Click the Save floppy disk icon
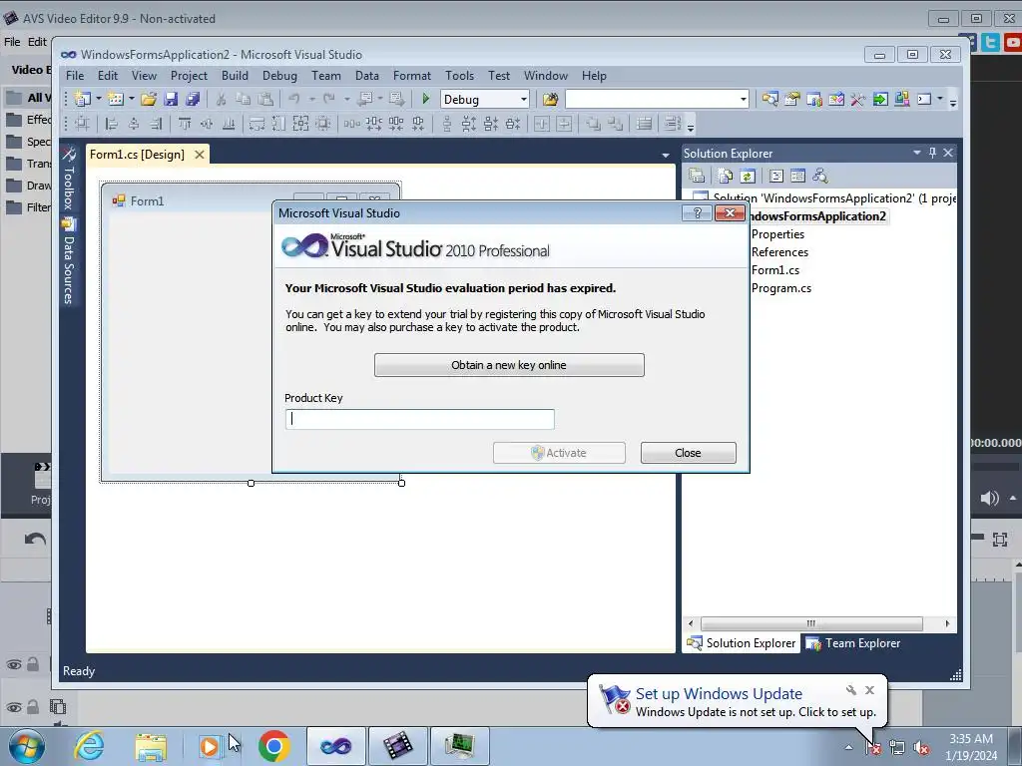1022x766 pixels. click(x=171, y=99)
